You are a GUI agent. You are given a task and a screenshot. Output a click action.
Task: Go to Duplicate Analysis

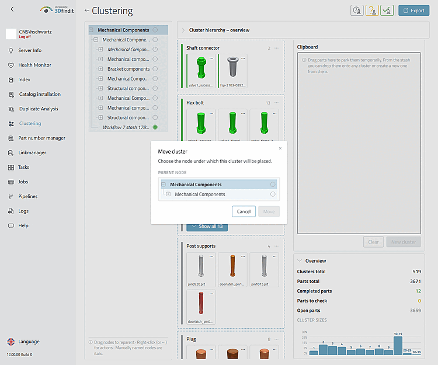pyautogui.click(x=39, y=109)
